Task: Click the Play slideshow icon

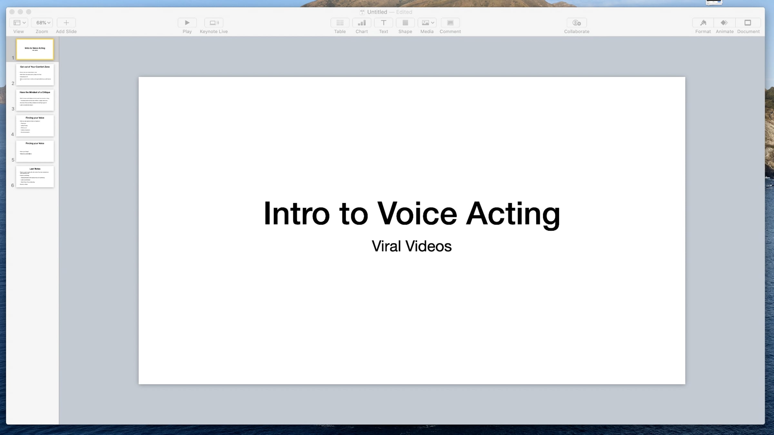Action: click(x=187, y=23)
